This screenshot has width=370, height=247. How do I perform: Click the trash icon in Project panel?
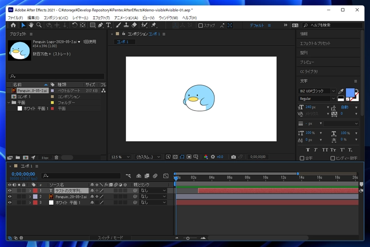click(56, 157)
